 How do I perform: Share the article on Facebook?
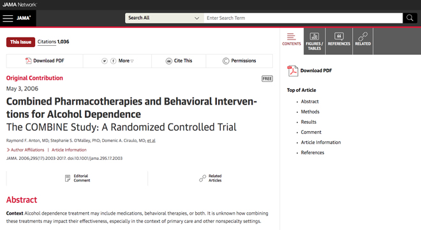pyautogui.click(x=114, y=61)
